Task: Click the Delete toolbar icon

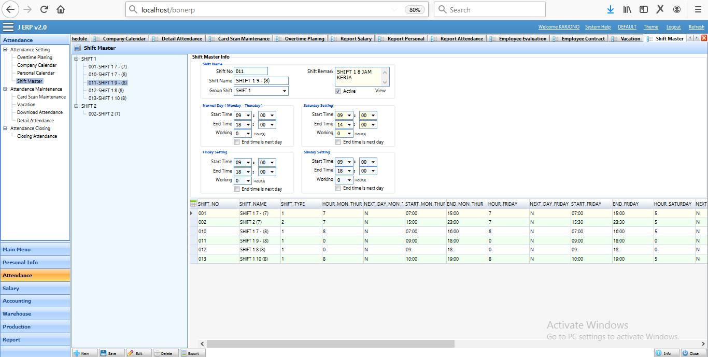Action: point(158,353)
